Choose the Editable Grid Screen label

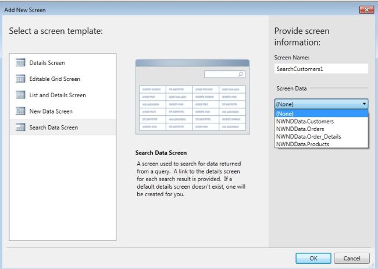[x=55, y=79]
